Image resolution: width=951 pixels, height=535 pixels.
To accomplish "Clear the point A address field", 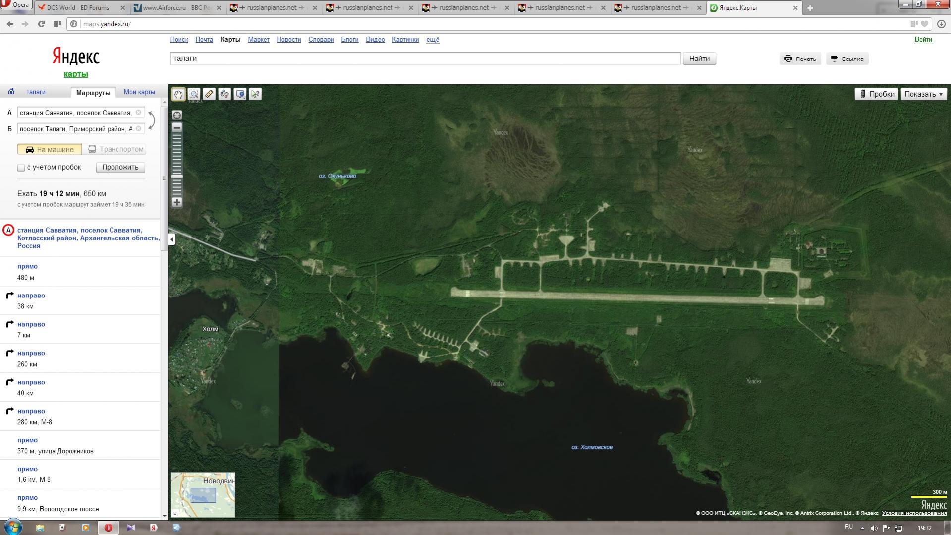I will (139, 113).
